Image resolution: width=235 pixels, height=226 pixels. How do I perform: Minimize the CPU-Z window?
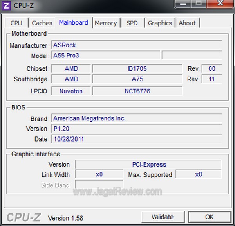coord(183,4)
